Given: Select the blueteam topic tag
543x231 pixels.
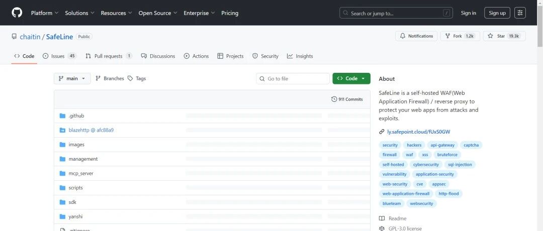Looking at the screenshot, I should pyautogui.click(x=392, y=204).
